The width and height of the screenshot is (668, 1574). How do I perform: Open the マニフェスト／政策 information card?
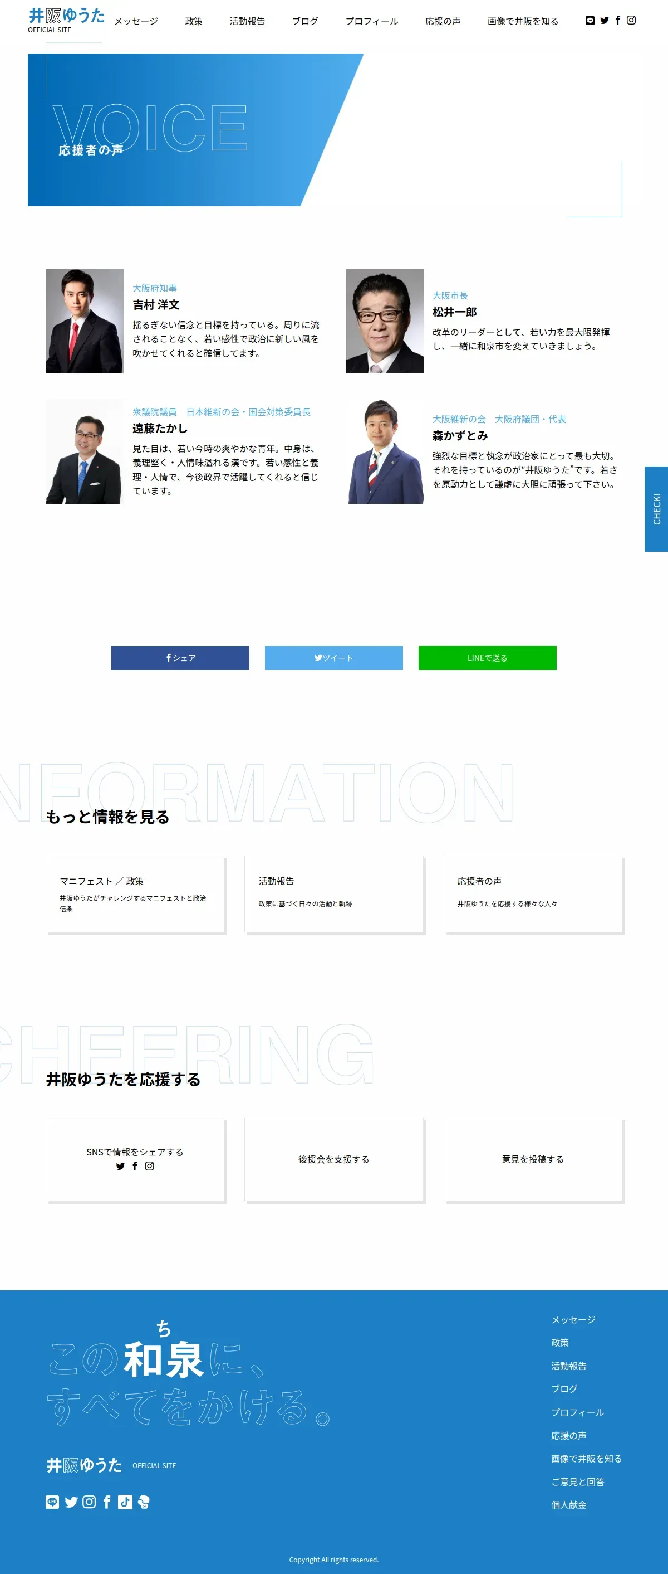tap(135, 894)
